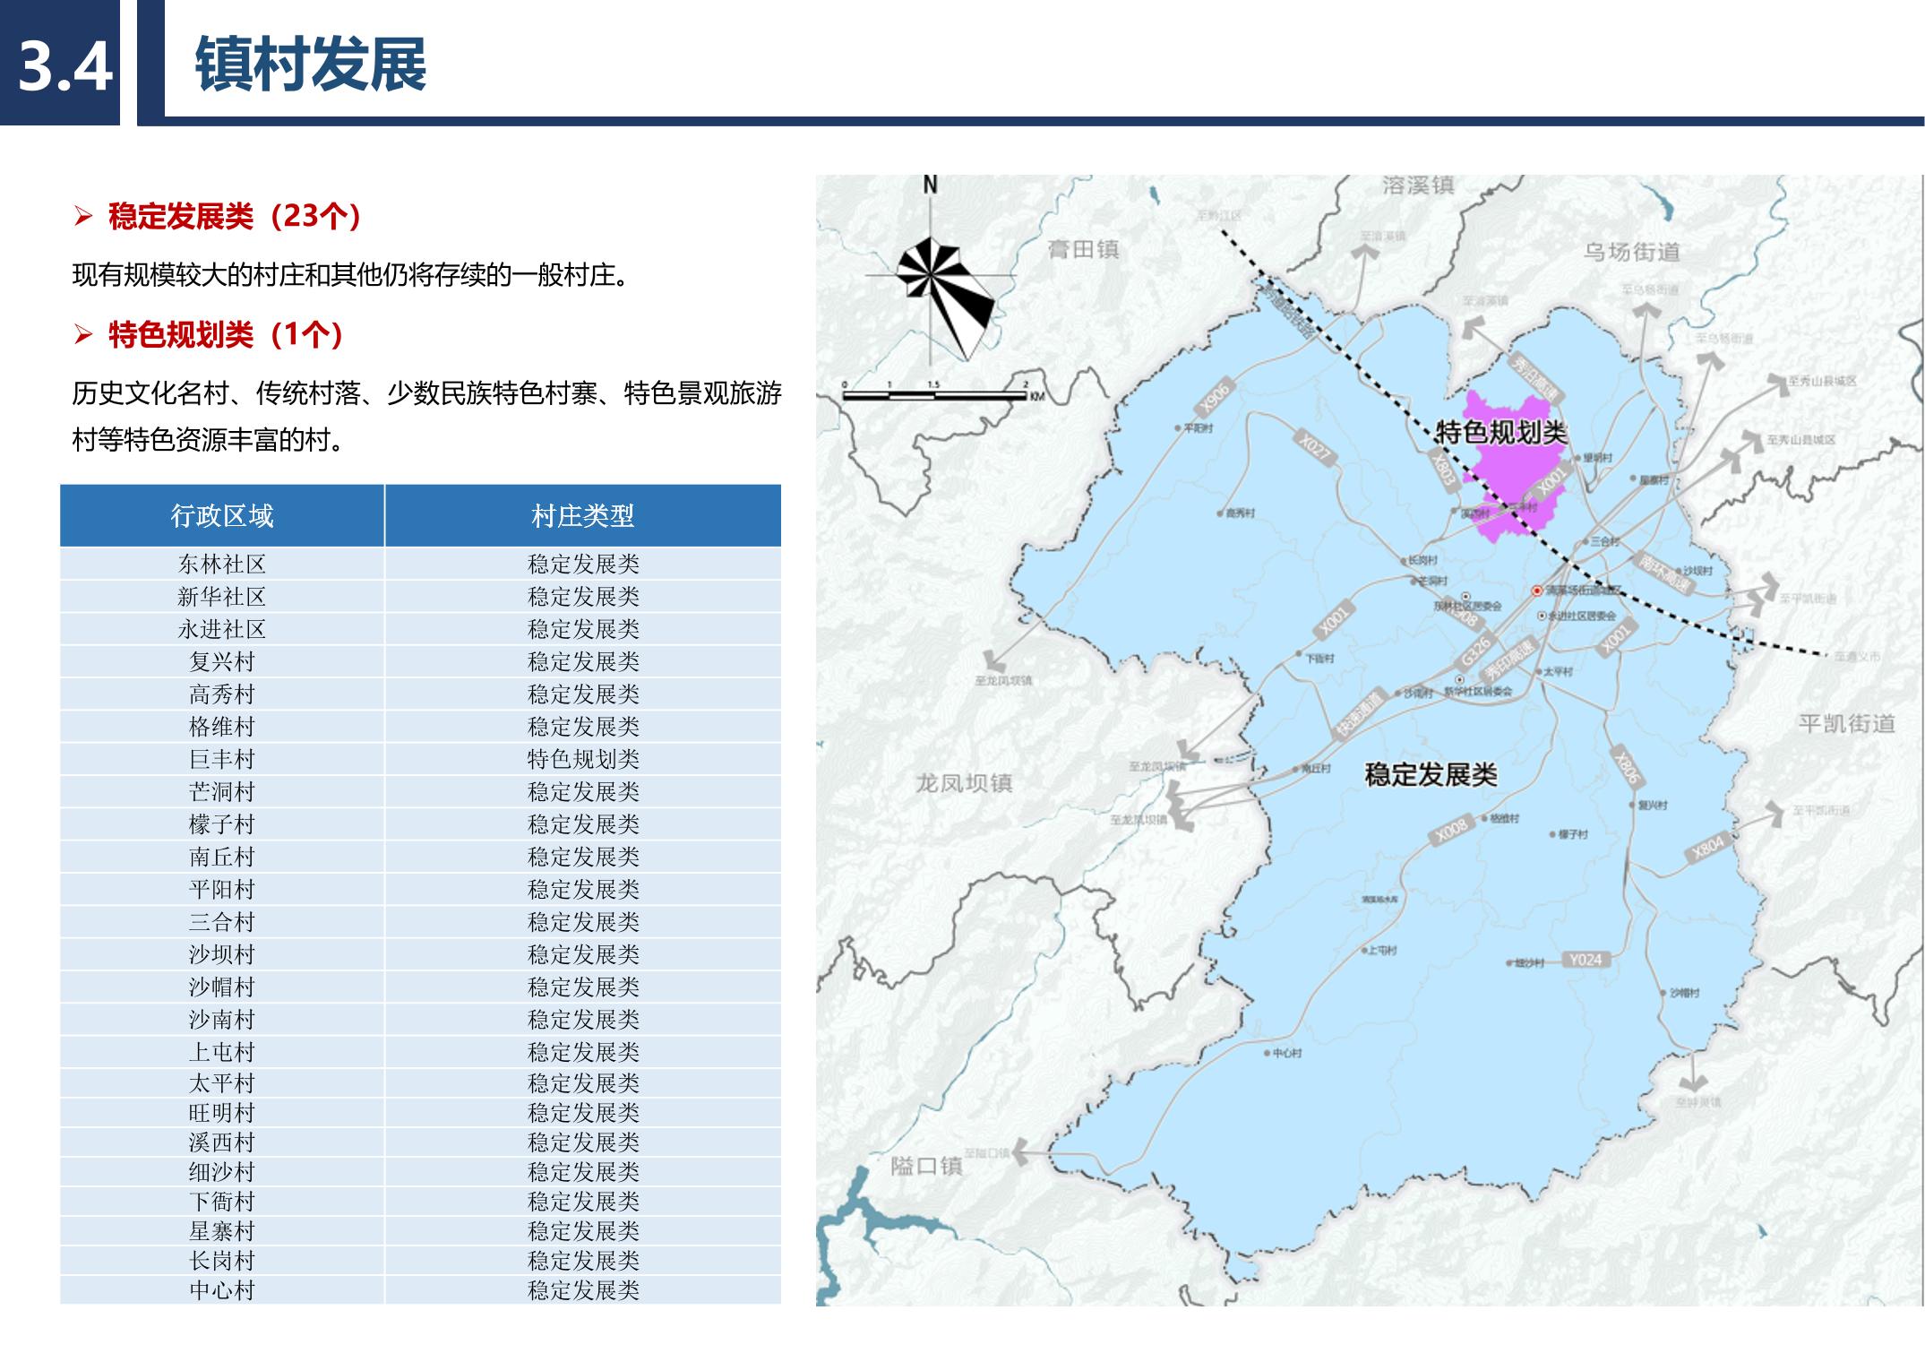1925x1362 pixels.
Task: Click the 巨丰村 row in table
Action: tap(222, 759)
